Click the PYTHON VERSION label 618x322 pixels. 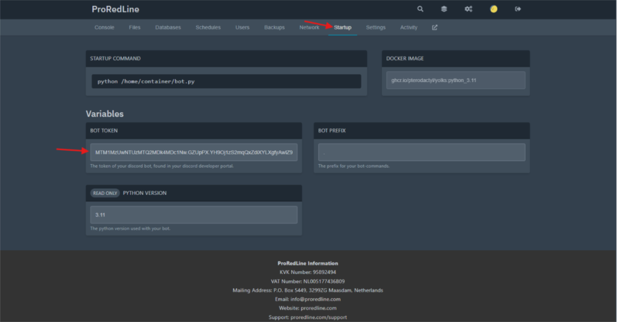(145, 193)
